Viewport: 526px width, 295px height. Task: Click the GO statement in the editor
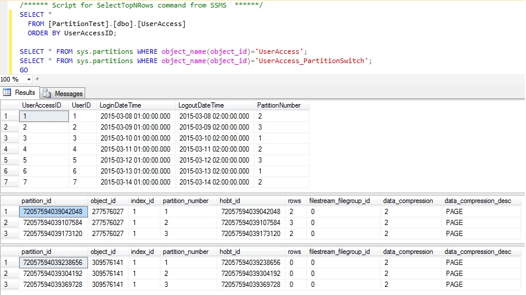click(24, 70)
